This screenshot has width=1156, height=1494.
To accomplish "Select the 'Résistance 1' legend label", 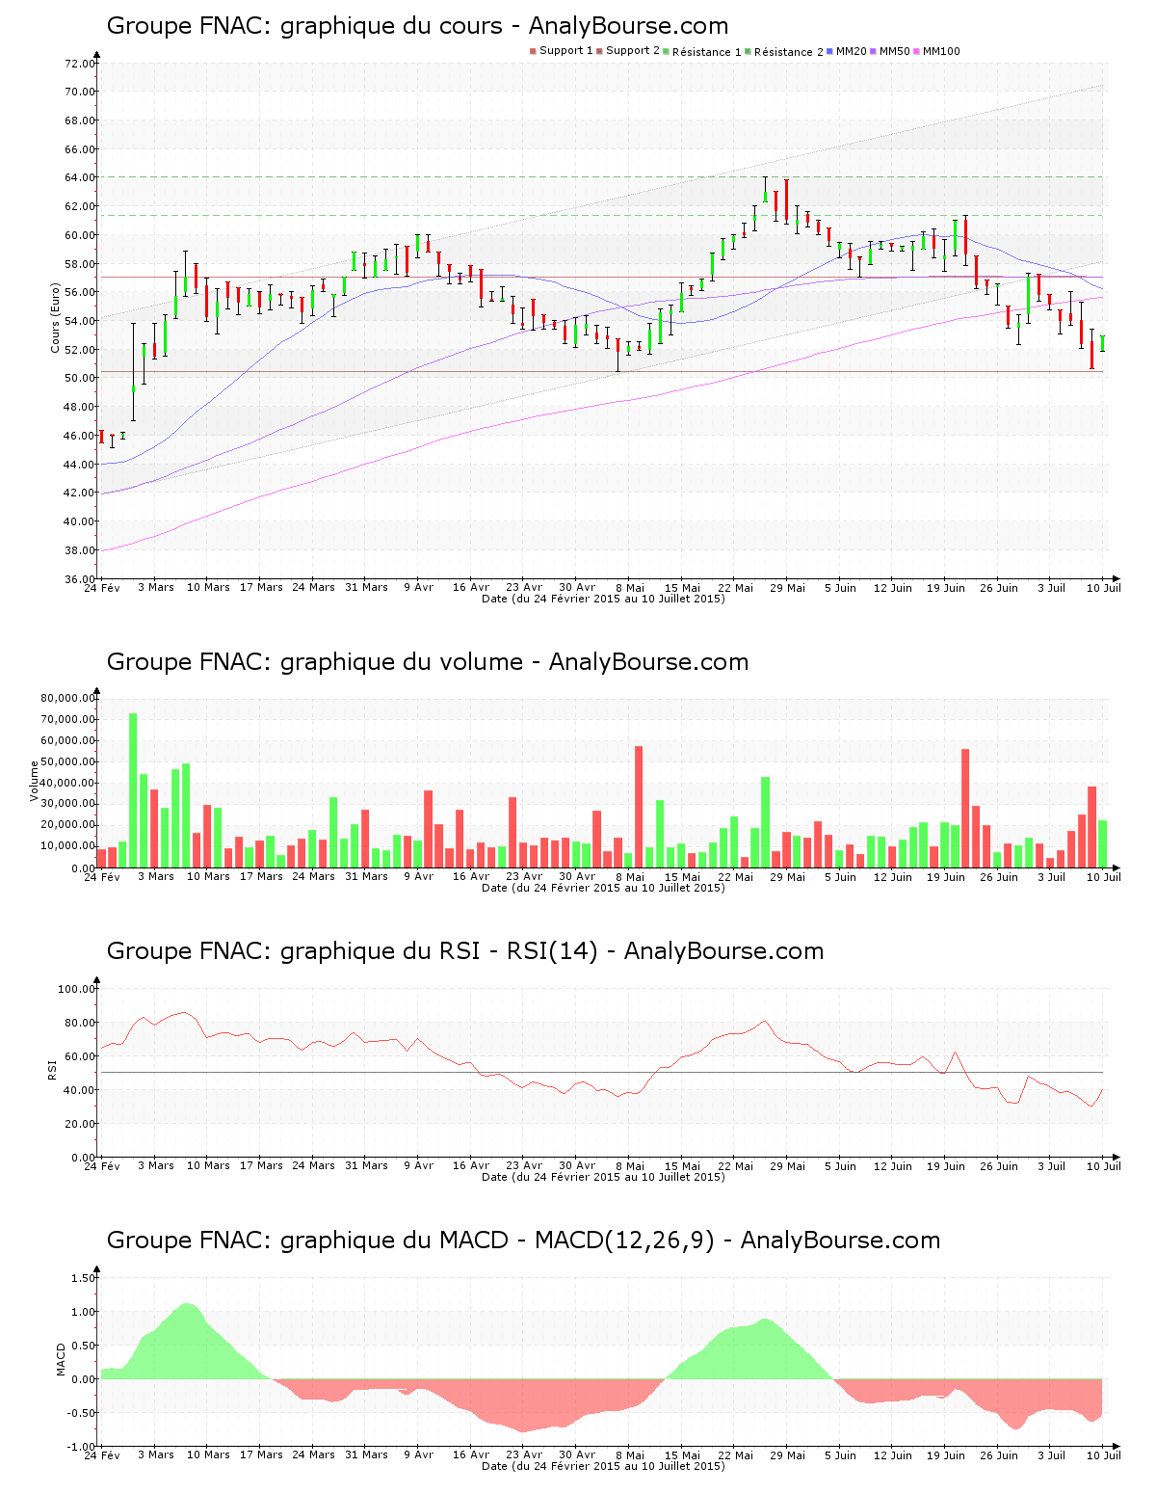I will coord(706,52).
